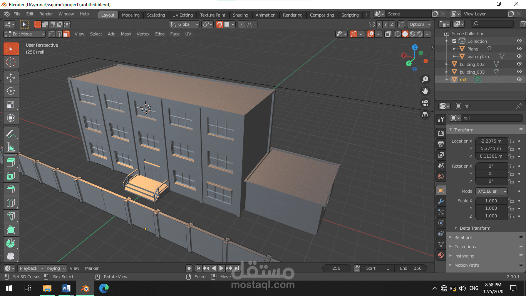
Task: Click the Location X value field
Action: click(x=491, y=141)
